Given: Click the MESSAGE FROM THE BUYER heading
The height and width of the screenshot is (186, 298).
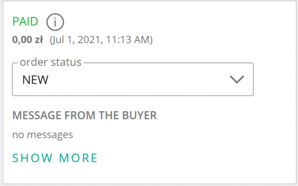Looking at the screenshot, I should (x=84, y=115).
